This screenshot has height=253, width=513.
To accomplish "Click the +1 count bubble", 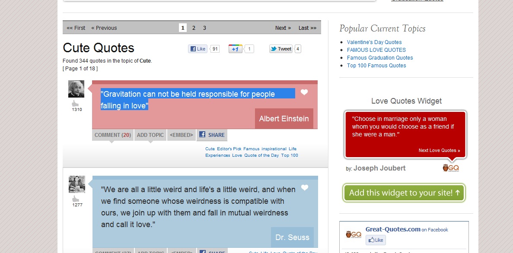I will 249,49.
